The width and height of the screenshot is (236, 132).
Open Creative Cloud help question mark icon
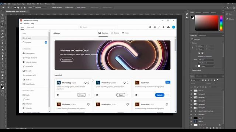[x=155, y=27]
